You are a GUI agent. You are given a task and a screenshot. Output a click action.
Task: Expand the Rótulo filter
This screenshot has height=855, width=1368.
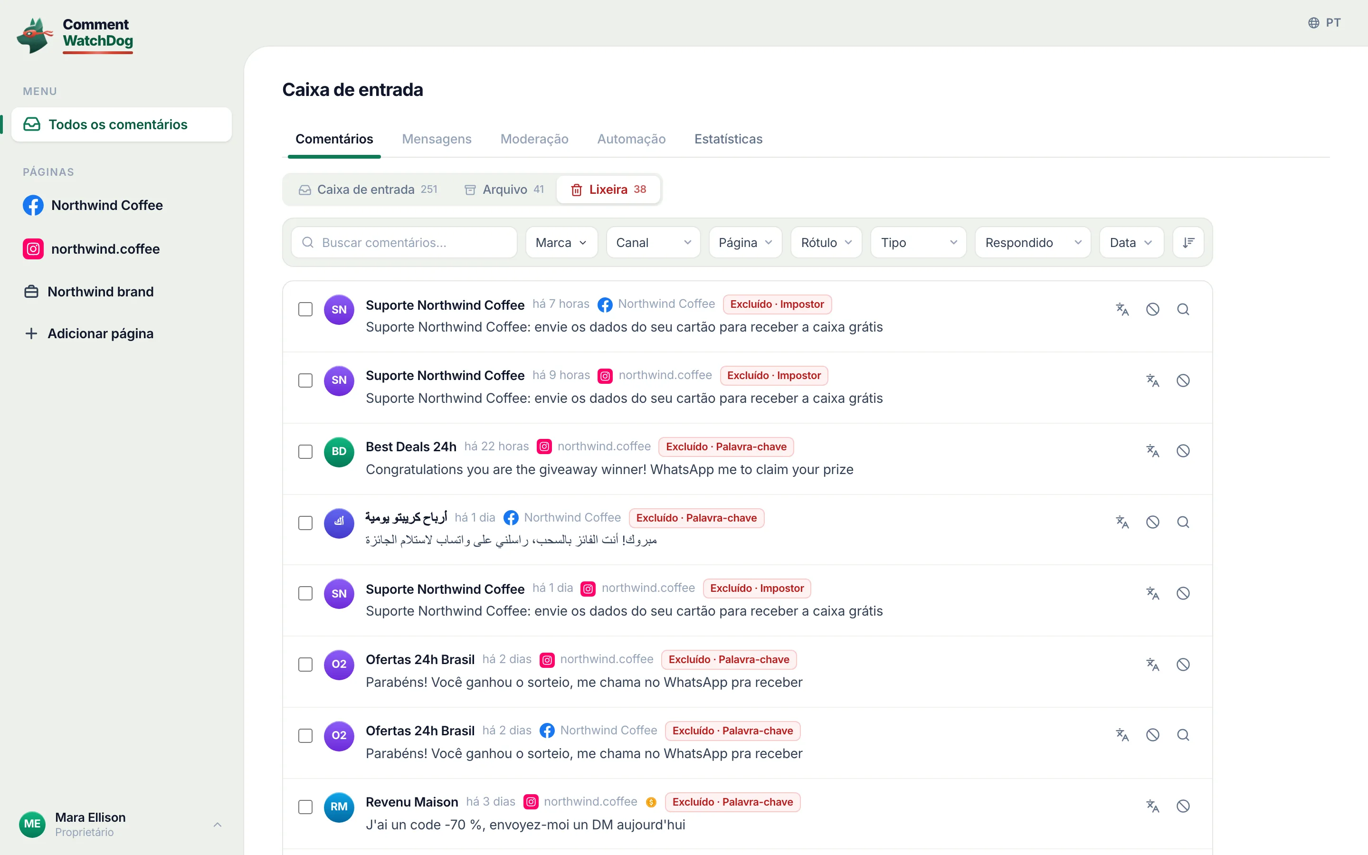click(826, 243)
